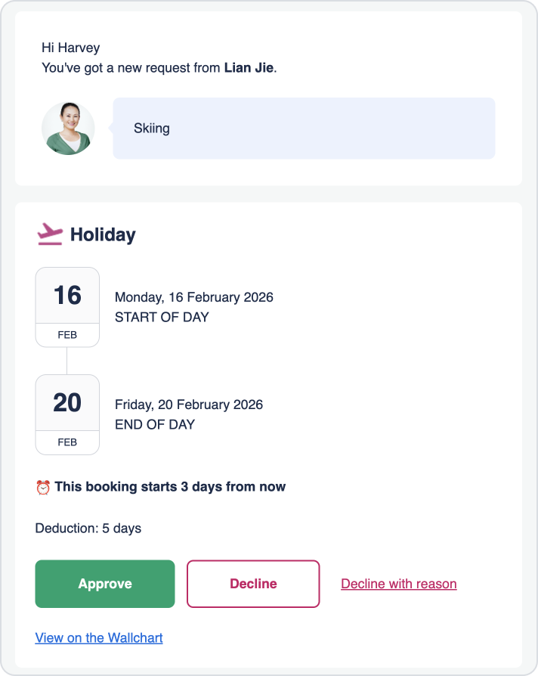
Task: Click the START OF DAY label
Action: click(161, 317)
